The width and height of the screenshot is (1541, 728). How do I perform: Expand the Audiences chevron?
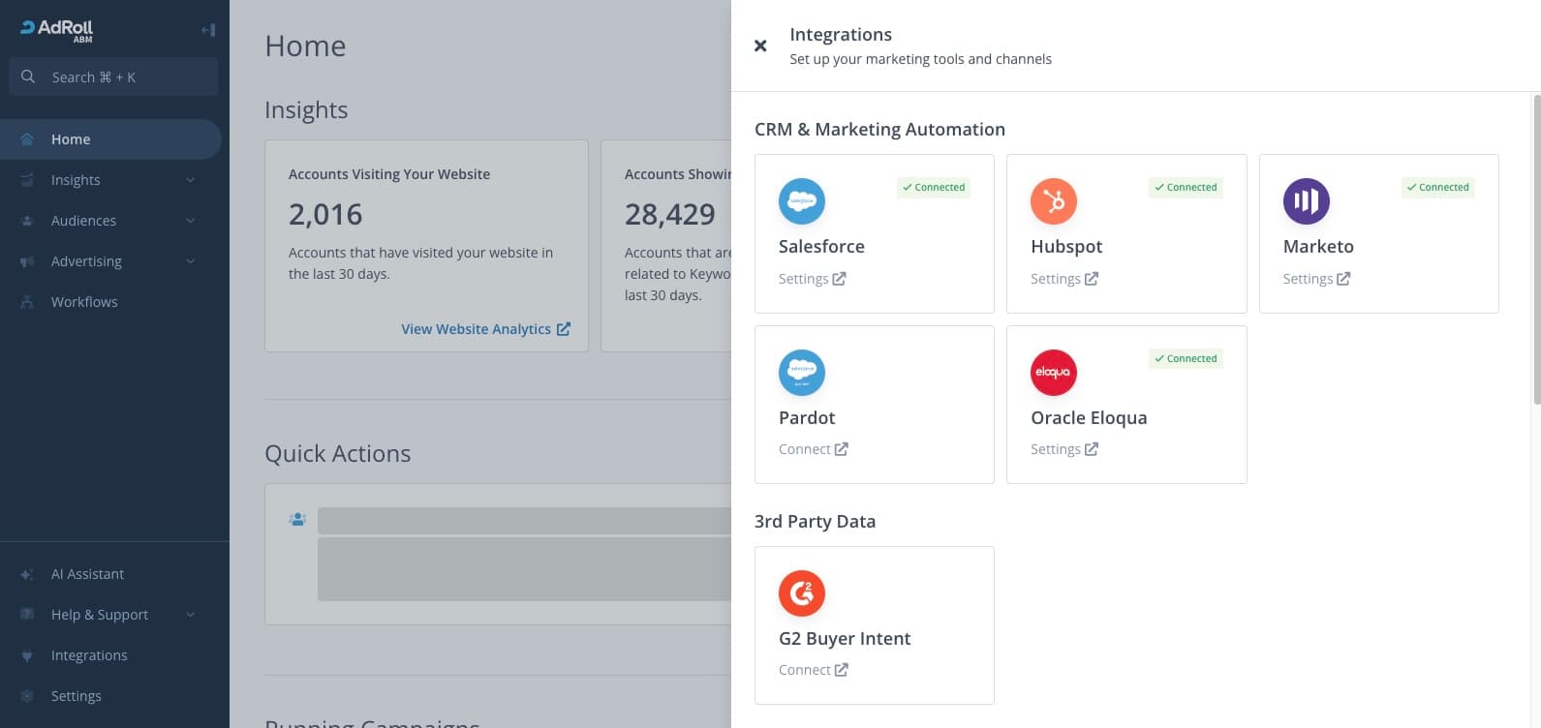(x=190, y=221)
